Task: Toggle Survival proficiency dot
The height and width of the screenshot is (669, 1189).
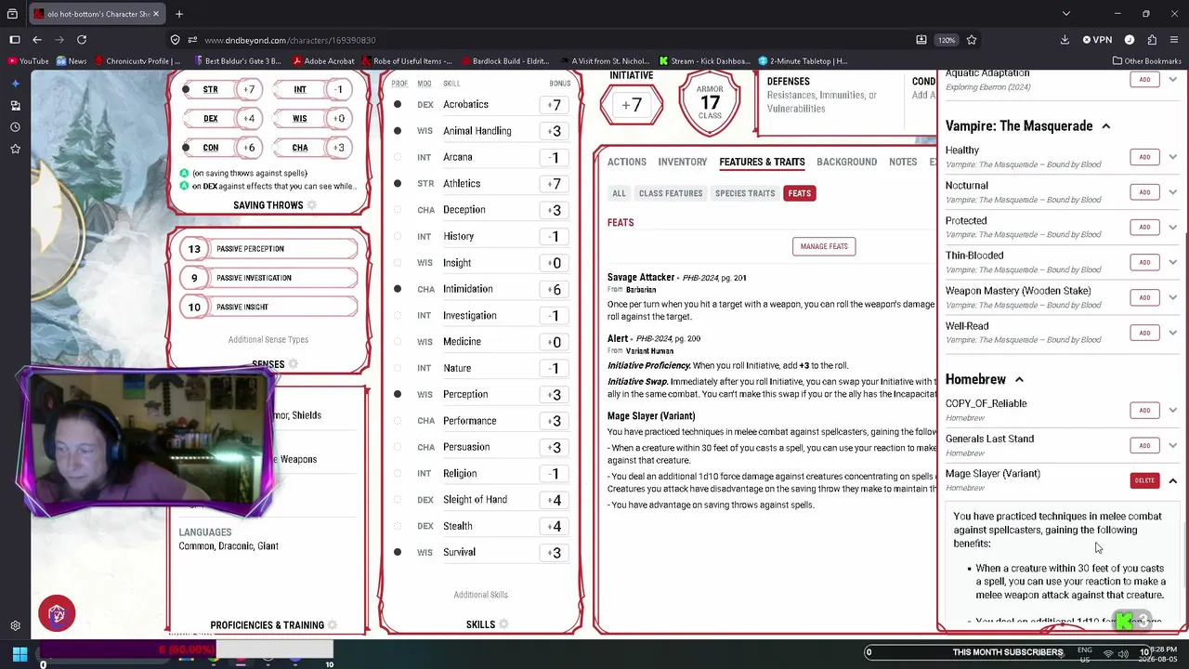Action: coord(398,552)
